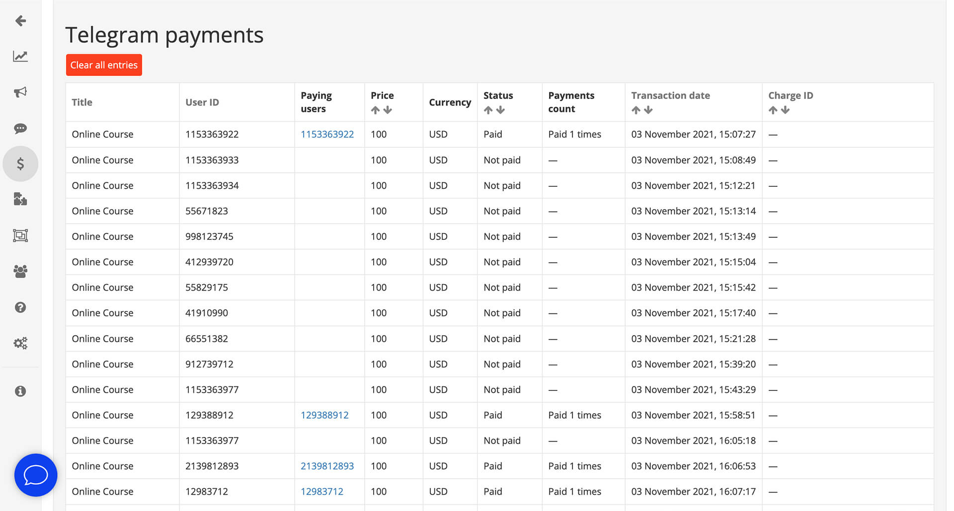The height and width of the screenshot is (511, 954).
Task: Click the Clear all entries button
Action: [104, 65]
